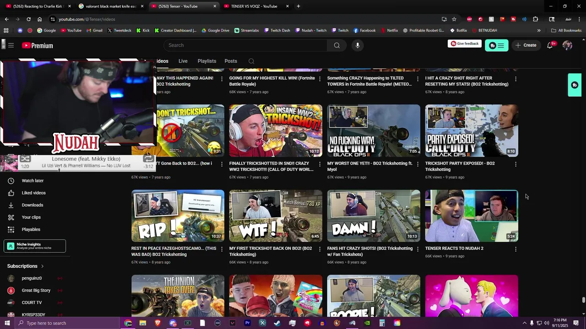Switch to the Live tab
586x329 pixels.
point(183,61)
